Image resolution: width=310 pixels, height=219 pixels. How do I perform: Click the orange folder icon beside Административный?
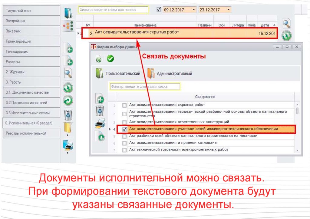(x=151, y=73)
